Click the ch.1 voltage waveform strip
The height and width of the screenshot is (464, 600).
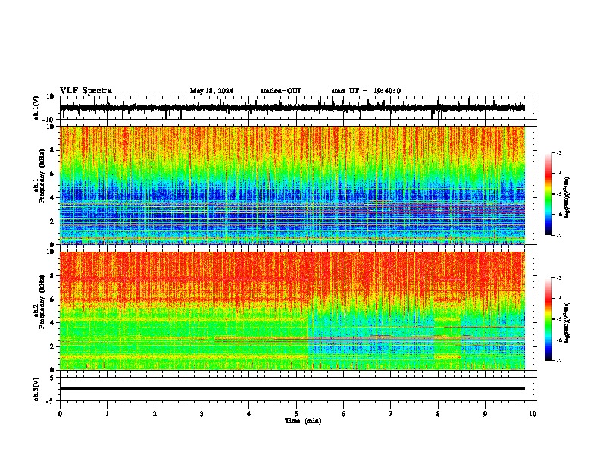pos(292,108)
